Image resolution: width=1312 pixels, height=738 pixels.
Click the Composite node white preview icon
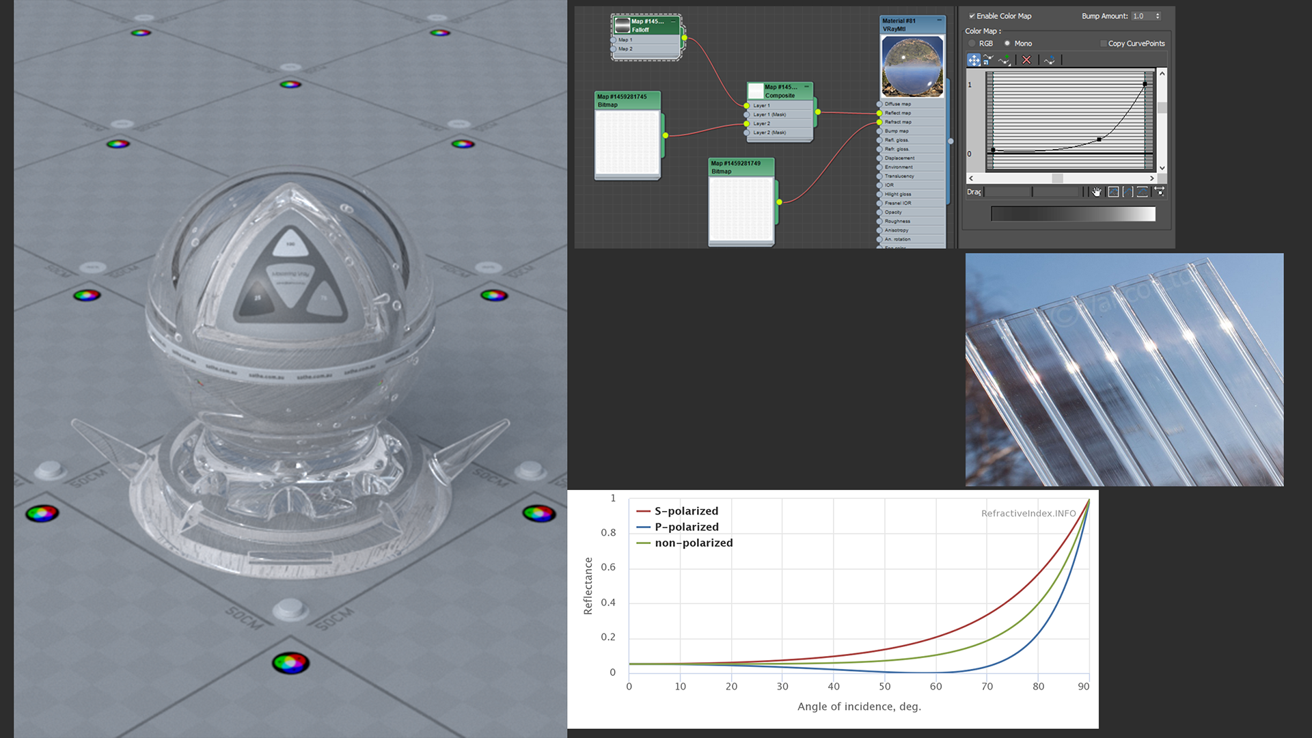pos(755,91)
